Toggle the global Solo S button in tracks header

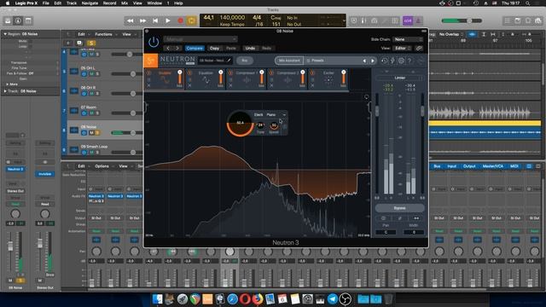91,43
